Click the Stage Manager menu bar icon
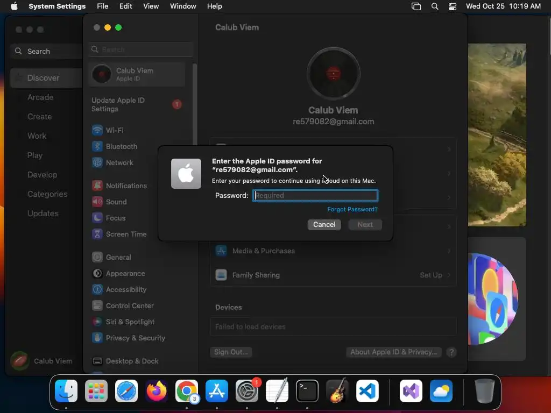Image resolution: width=551 pixels, height=413 pixels. click(x=416, y=6)
